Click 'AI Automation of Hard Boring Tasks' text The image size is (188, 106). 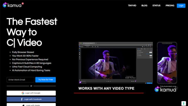(31, 70)
